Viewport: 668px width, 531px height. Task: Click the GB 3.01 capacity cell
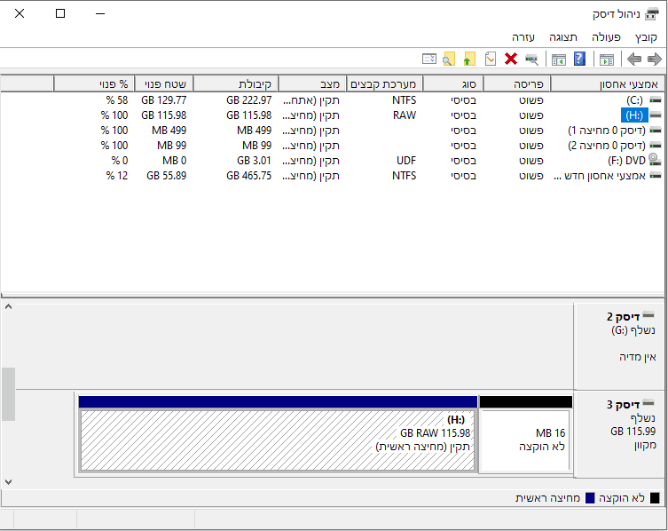(x=254, y=161)
